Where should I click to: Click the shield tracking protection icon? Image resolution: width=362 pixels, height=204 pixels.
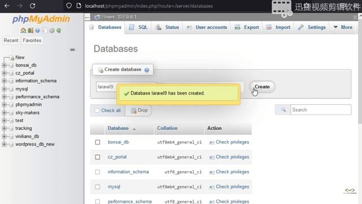69,6
